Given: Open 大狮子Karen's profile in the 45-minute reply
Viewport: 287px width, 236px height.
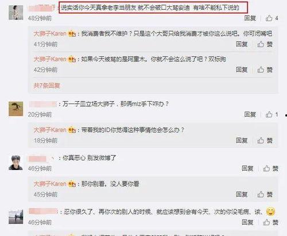Looking at the screenshot, I should (x=50, y=184).
